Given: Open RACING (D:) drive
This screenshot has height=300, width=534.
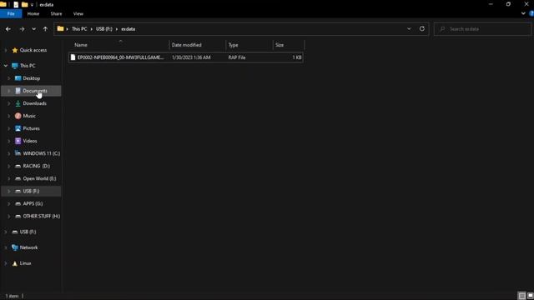Looking at the screenshot, I should pos(36,166).
